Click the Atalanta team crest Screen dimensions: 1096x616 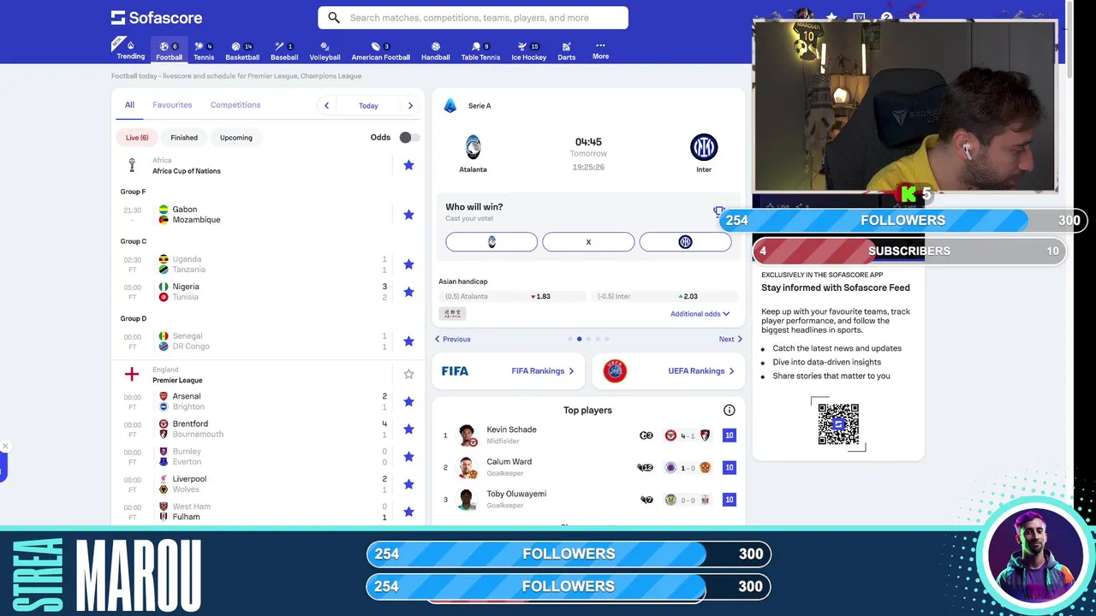473,147
